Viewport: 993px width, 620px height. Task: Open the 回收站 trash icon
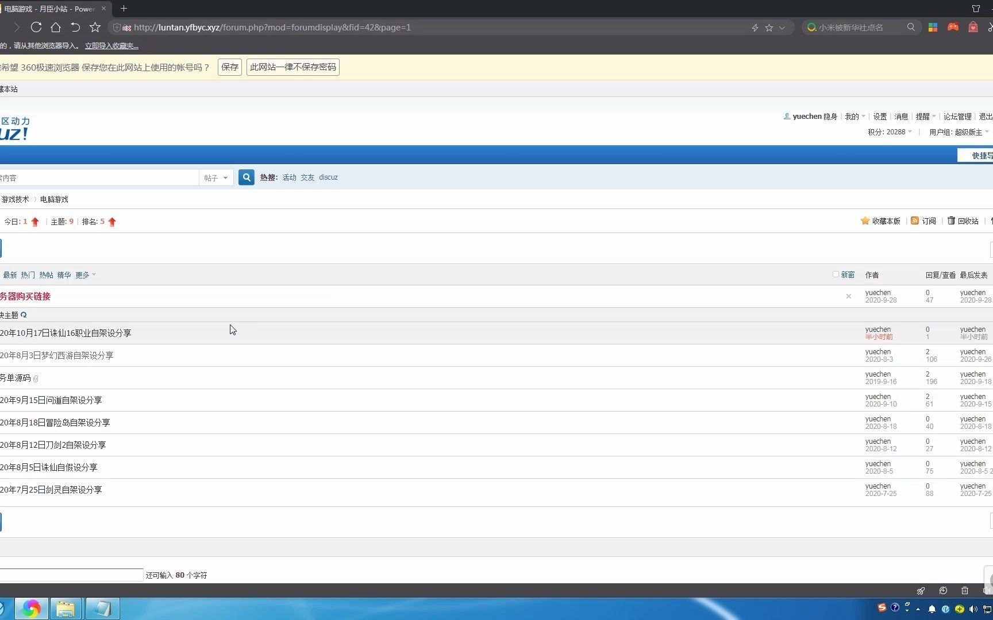[951, 221]
